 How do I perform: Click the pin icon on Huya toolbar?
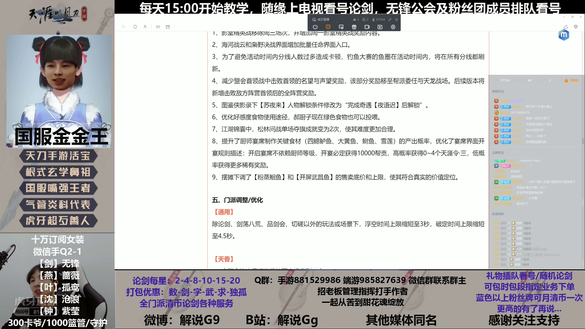click(x=390, y=19)
